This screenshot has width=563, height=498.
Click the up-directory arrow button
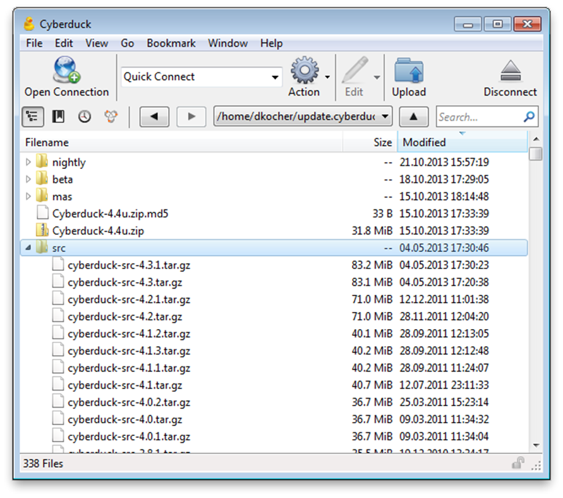click(414, 116)
